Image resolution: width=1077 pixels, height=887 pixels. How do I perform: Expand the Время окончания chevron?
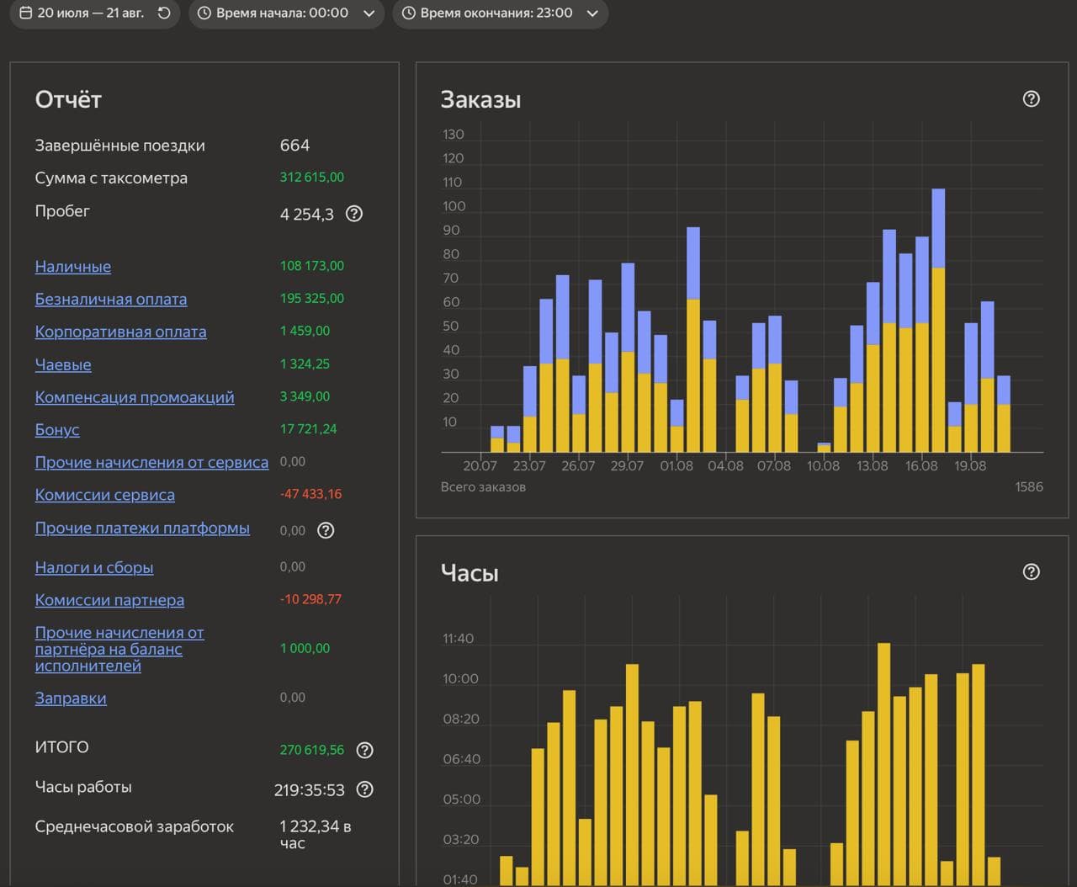tap(592, 13)
